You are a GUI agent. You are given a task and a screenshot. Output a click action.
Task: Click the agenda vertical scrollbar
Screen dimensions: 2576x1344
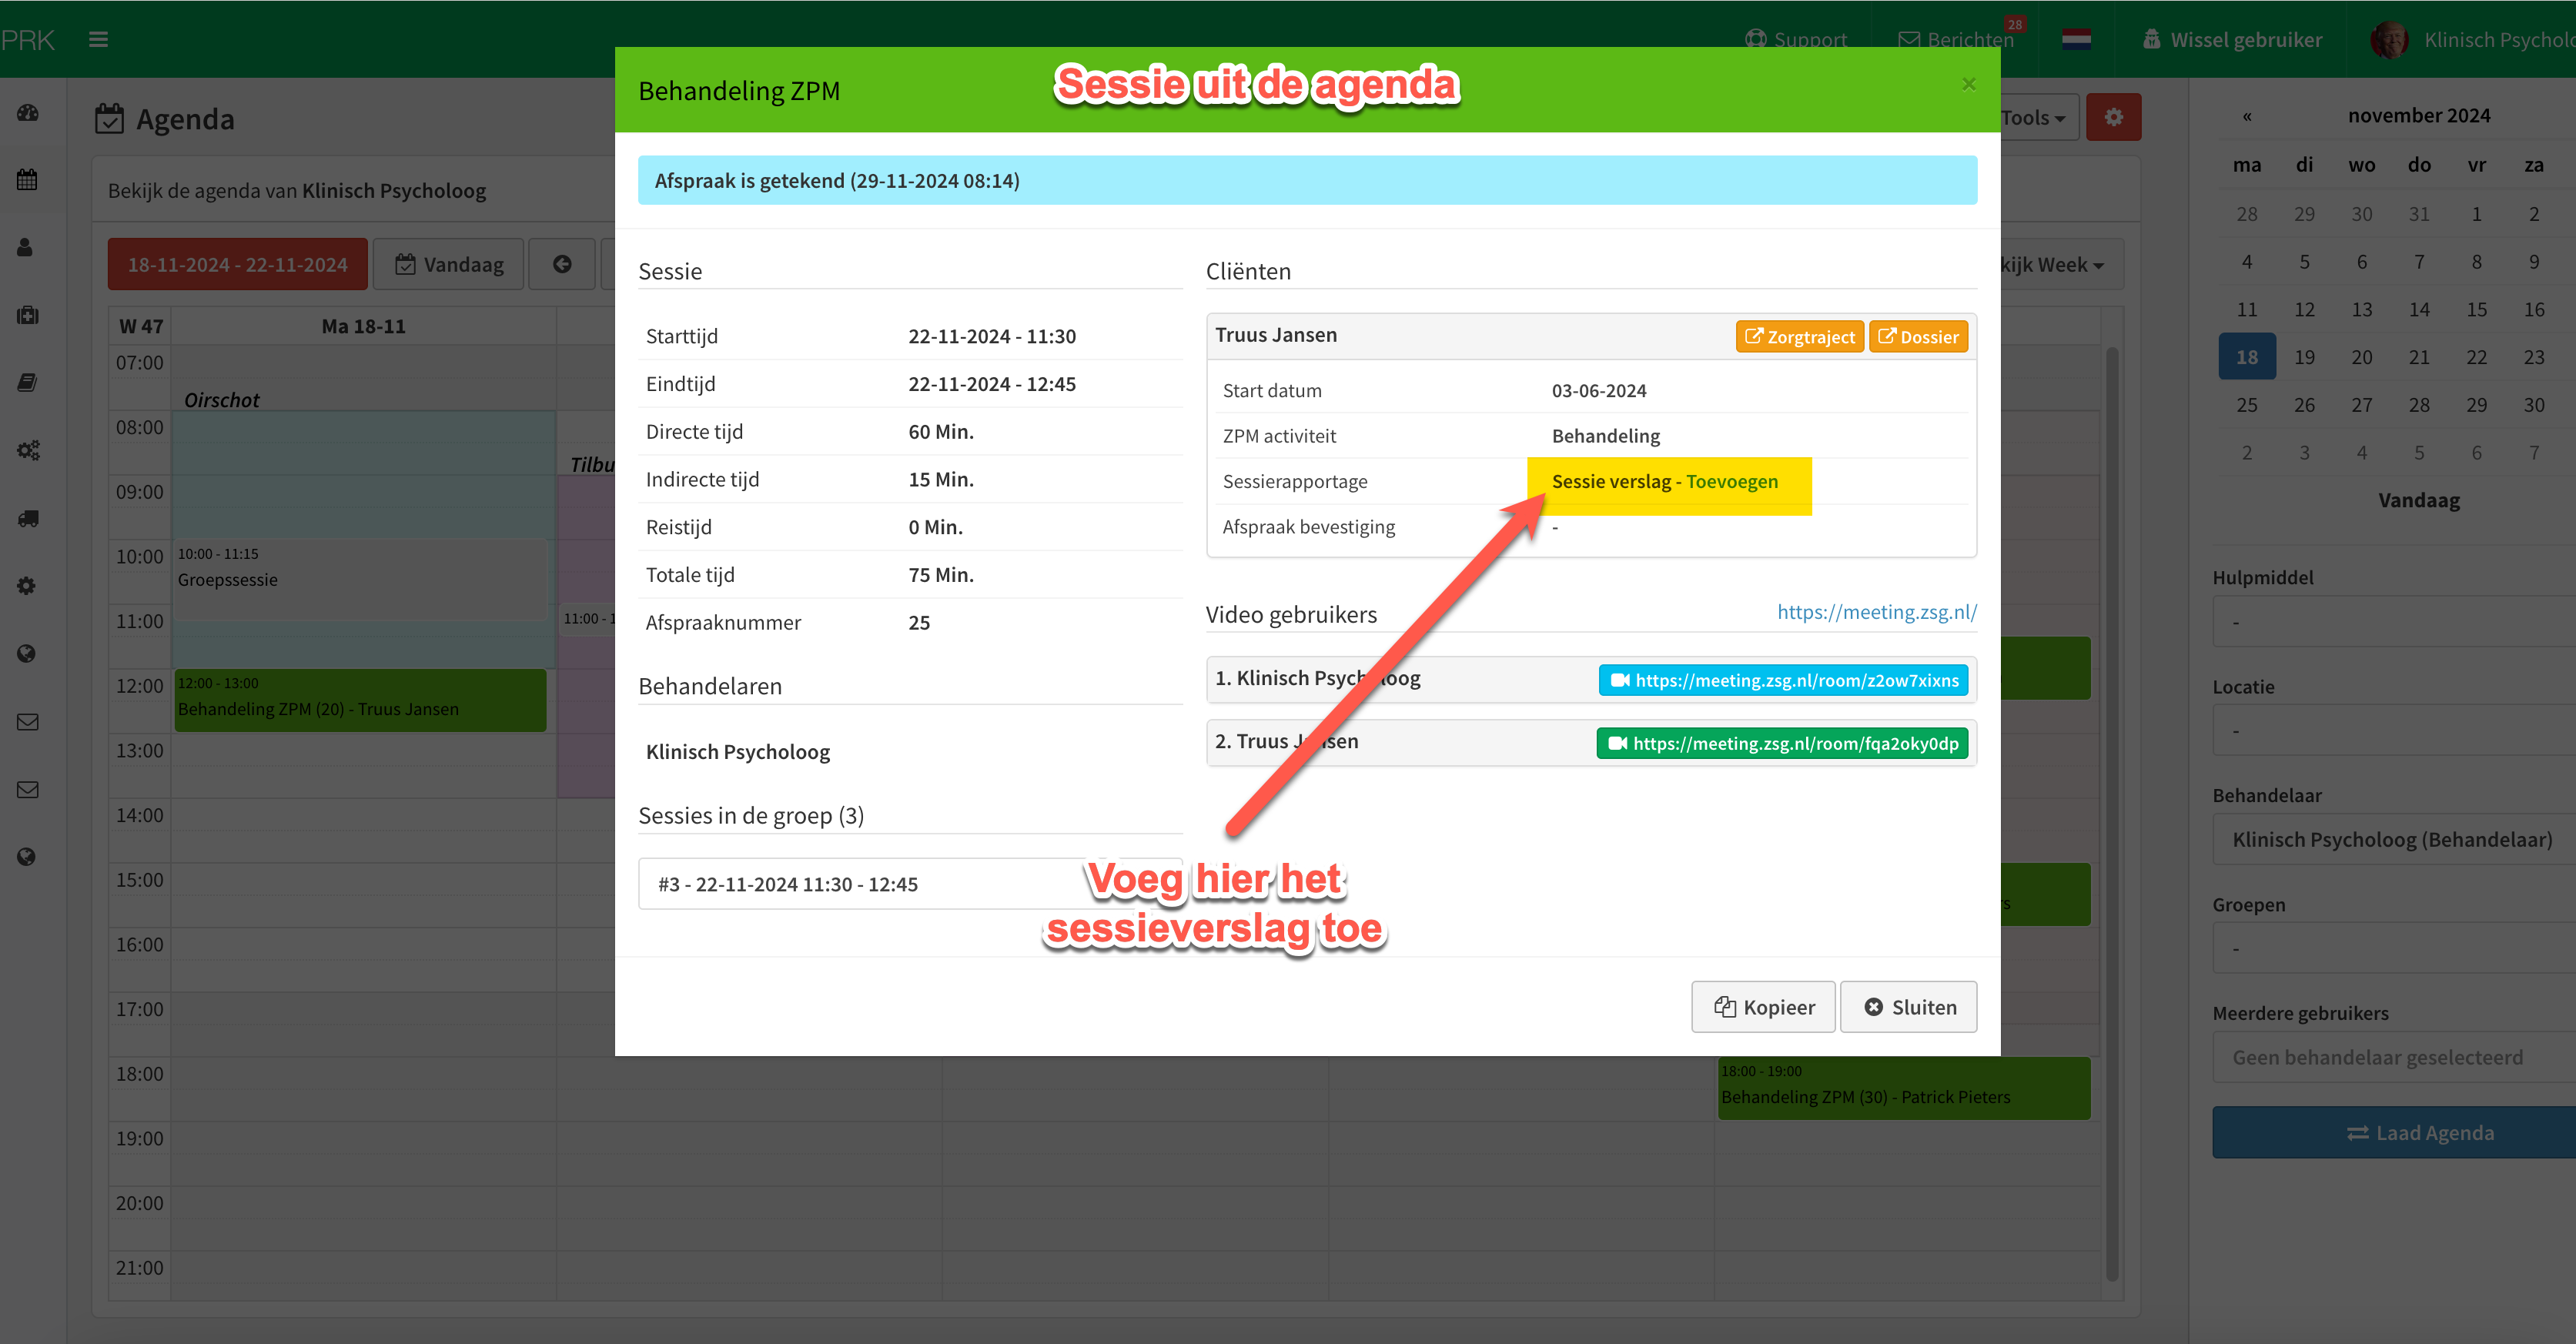tap(2112, 812)
